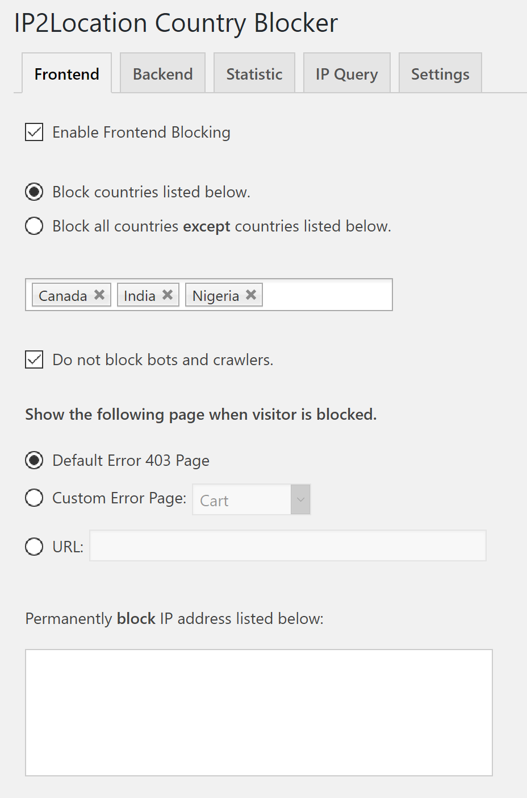Viewport: 527px width, 798px height.
Task: Select Default Error 403 Page option
Action: (x=34, y=460)
